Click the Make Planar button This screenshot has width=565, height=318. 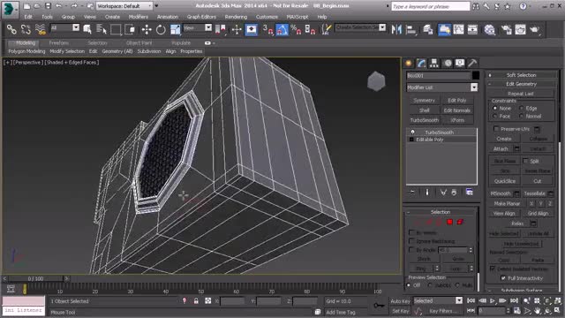click(x=507, y=203)
